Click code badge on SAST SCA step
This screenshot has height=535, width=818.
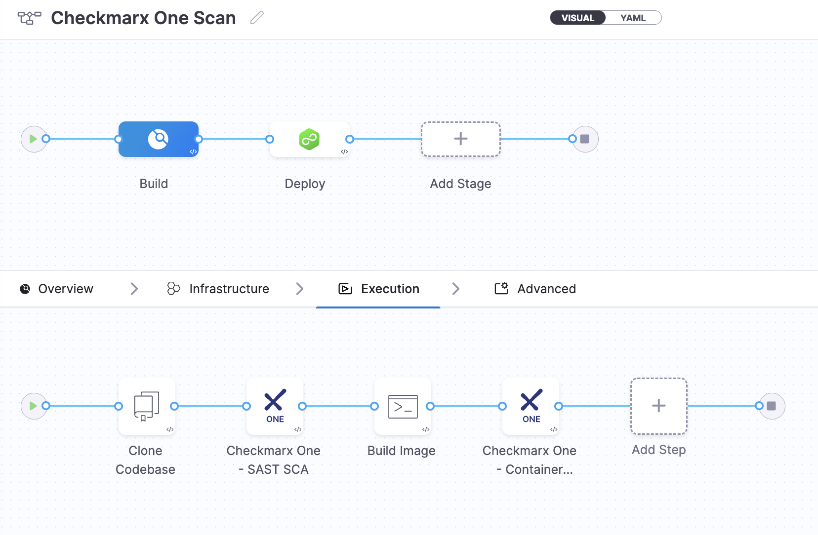298,429
